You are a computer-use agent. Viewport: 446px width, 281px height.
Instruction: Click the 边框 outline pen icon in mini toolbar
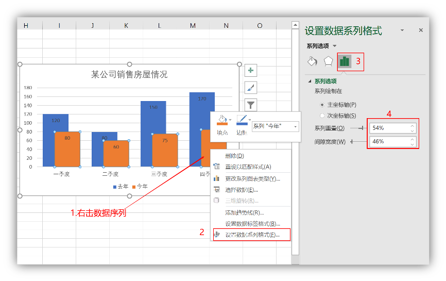click(242, 120)
